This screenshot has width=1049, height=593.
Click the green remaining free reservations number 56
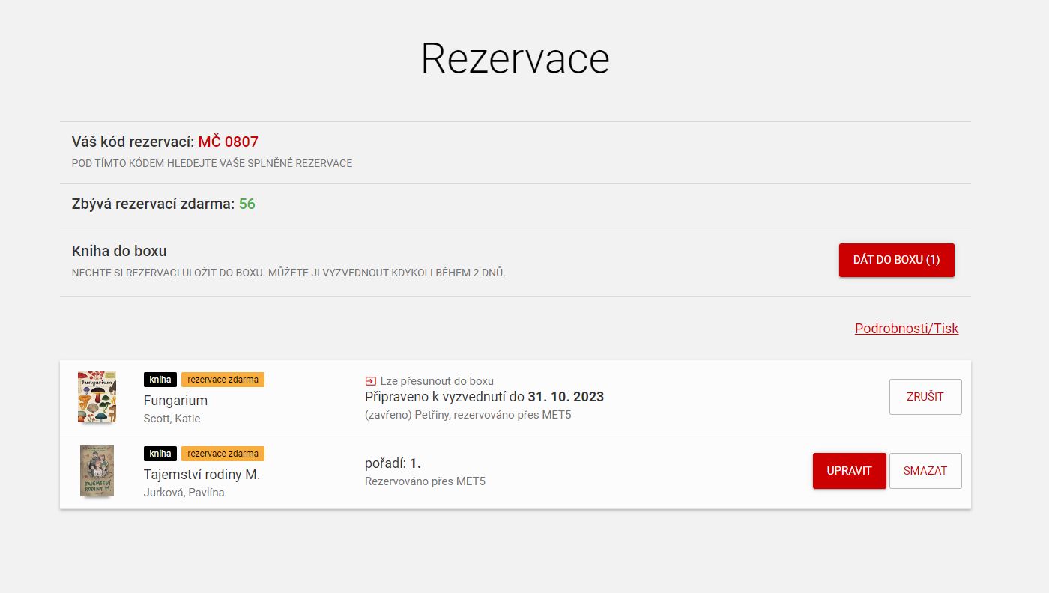tap(247, 204)
